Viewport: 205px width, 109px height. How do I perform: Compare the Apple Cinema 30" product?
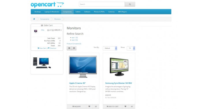[96, 106]
